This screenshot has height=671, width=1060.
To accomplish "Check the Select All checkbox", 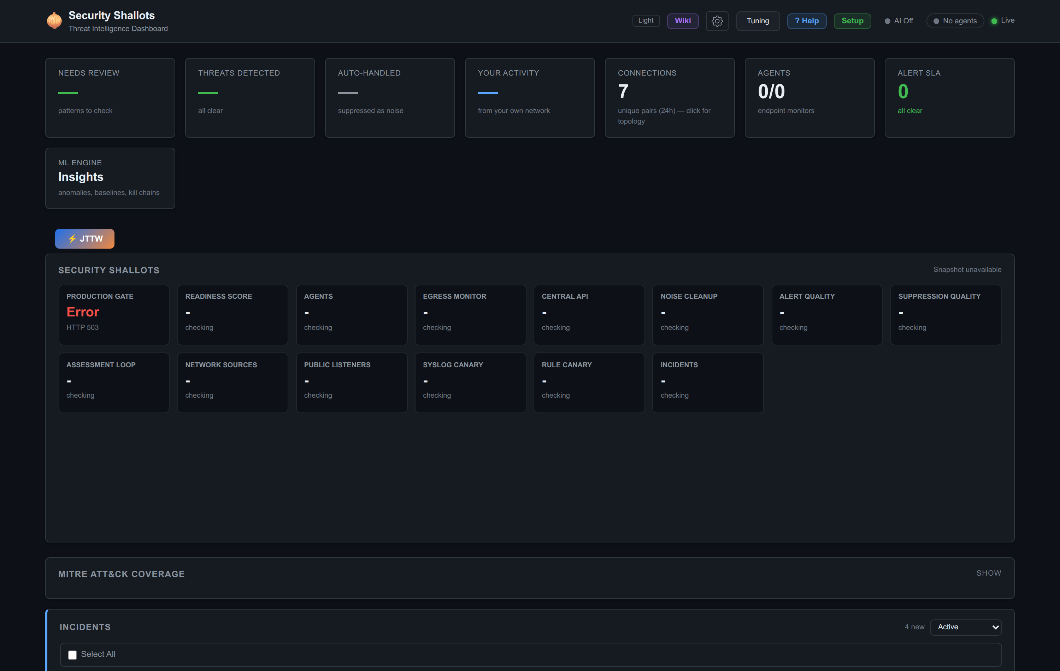I will tap(72, 655).
